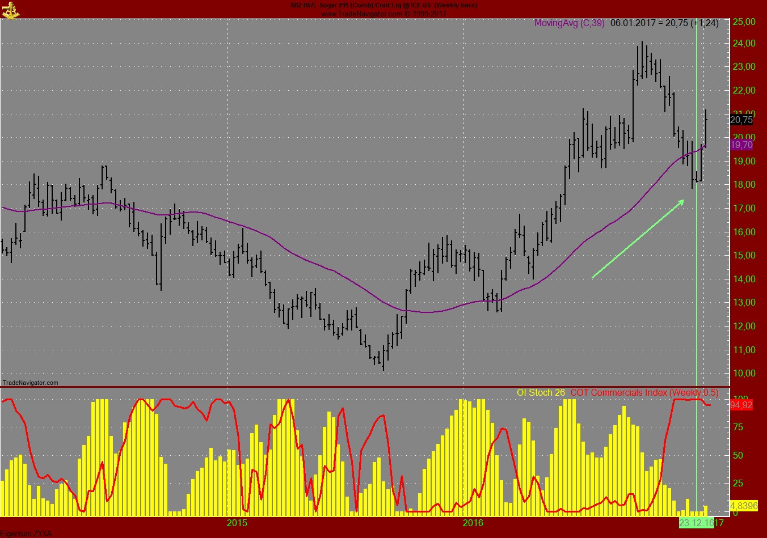Image resolution: width=767 pixels, height=538 pixels.
Task: Click the red 94,92 indicator value box
Action: (x=740, y=405)
